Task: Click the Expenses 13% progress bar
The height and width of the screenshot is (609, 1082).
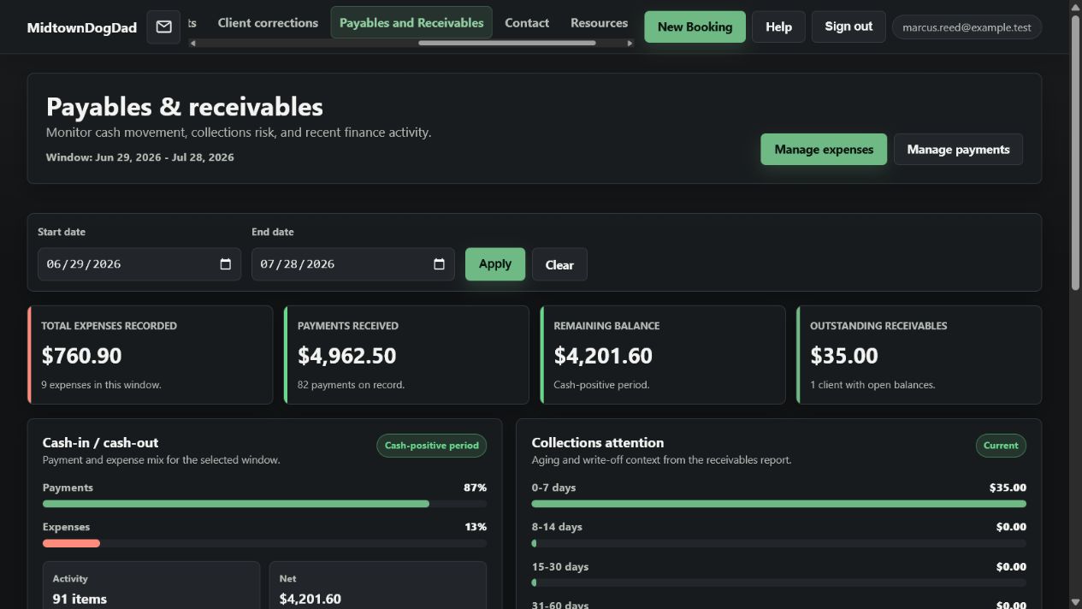Action: click(x=264, y=543)
